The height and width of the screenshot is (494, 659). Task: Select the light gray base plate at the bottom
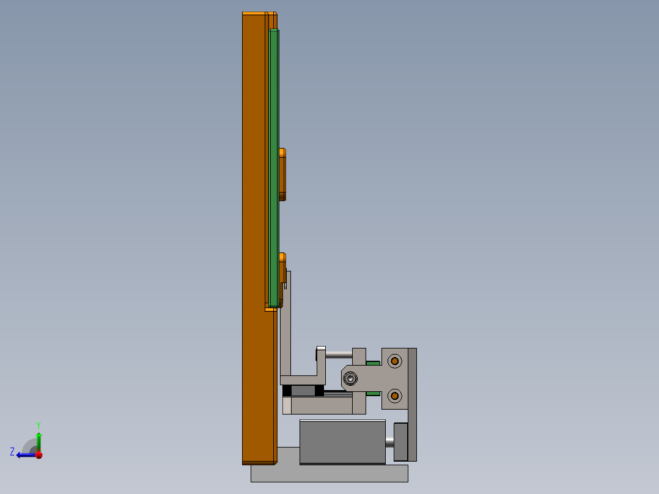point(330,473)
